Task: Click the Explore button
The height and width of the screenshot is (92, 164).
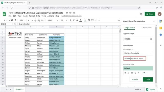Action: (x=150, y=89)
